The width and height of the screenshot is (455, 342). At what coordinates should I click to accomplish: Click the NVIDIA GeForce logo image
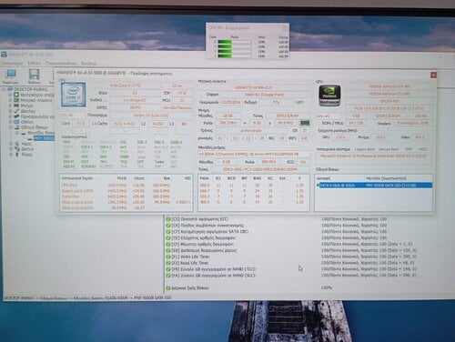click(x=329, y=96)
